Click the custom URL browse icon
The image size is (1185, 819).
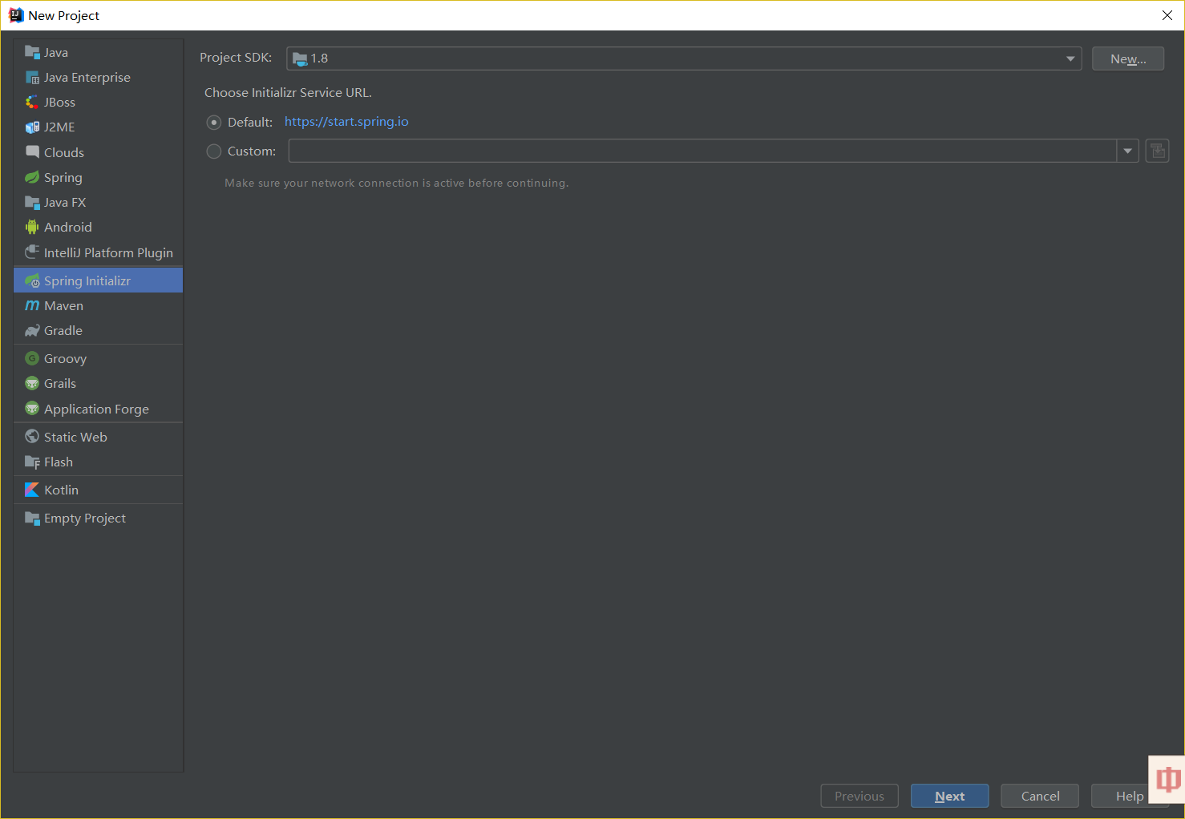coord(1157,151)
